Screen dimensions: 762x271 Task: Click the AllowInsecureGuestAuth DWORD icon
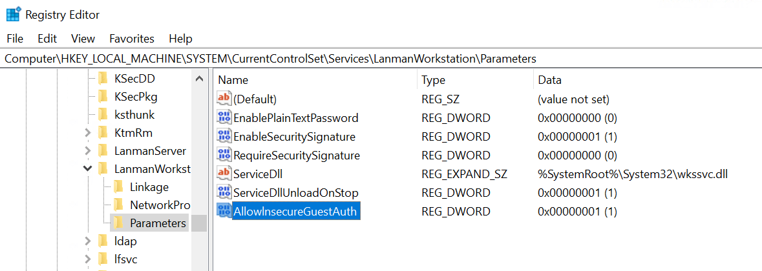pos(224,212)
